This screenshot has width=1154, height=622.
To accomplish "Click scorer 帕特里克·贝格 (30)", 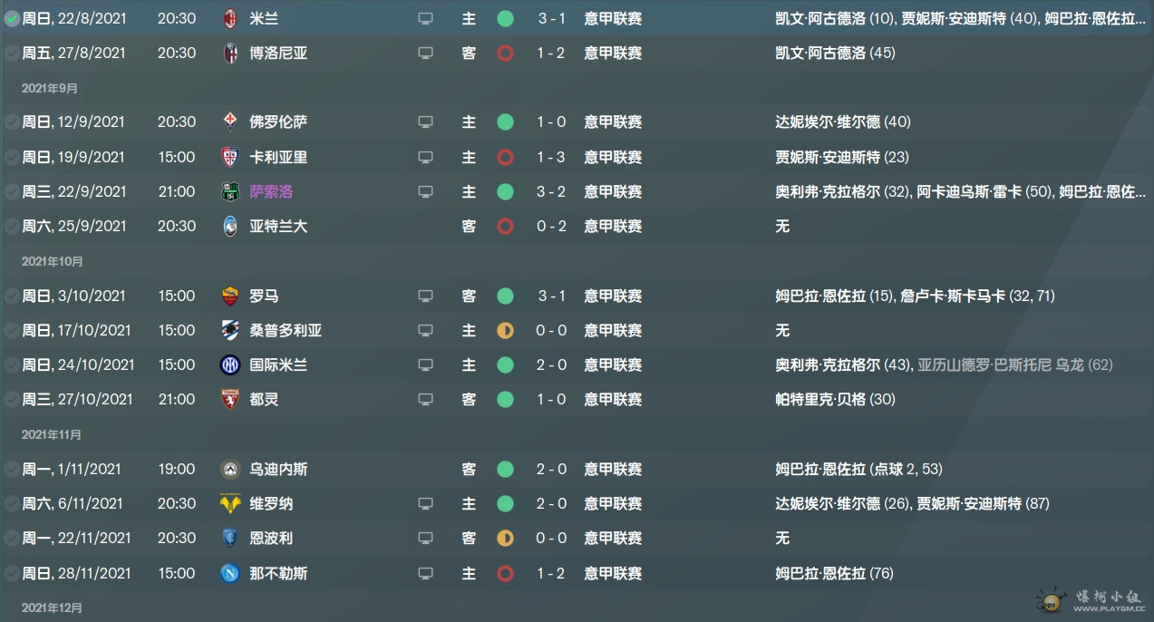I will (x=835, y=399).
